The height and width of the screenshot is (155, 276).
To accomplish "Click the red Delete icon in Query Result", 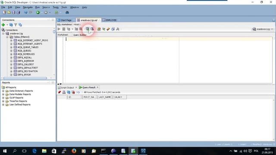I will click(73, 92).
